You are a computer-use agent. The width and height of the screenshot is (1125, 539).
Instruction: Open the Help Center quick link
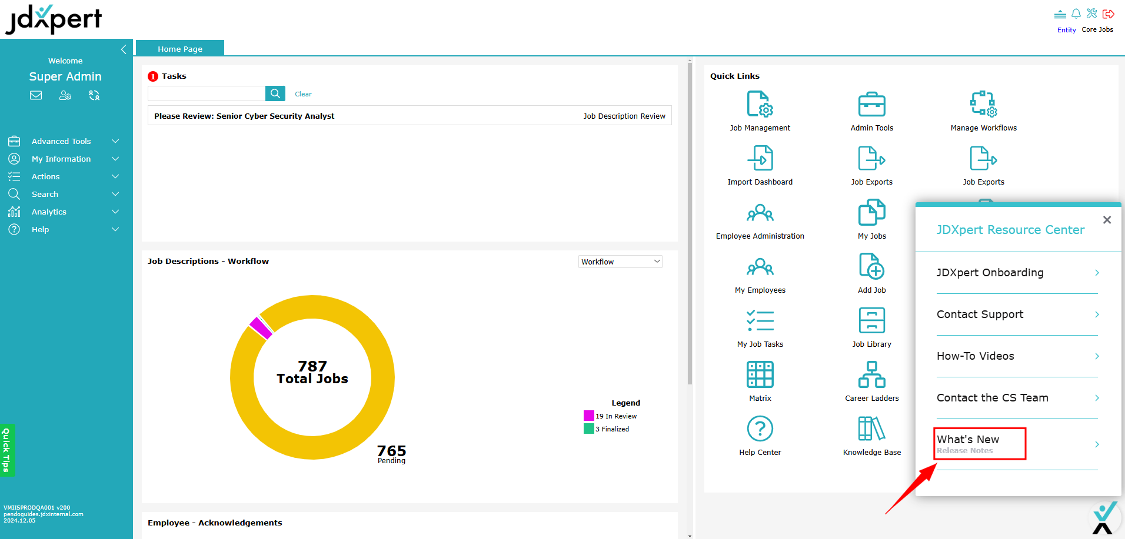click(760, 436)
